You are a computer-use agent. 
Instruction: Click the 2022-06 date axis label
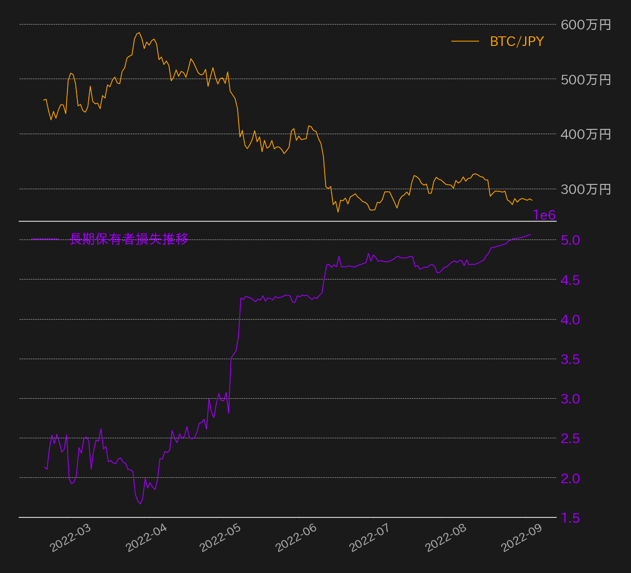[x=296, y=538]
